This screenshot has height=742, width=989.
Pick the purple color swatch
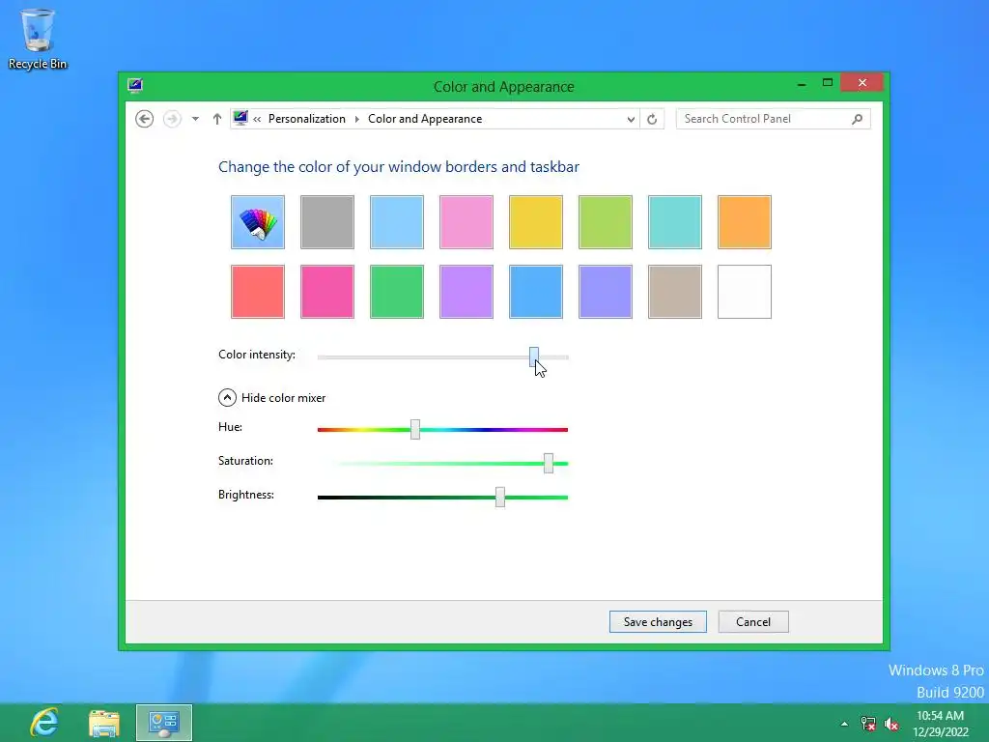click(466, 292)
